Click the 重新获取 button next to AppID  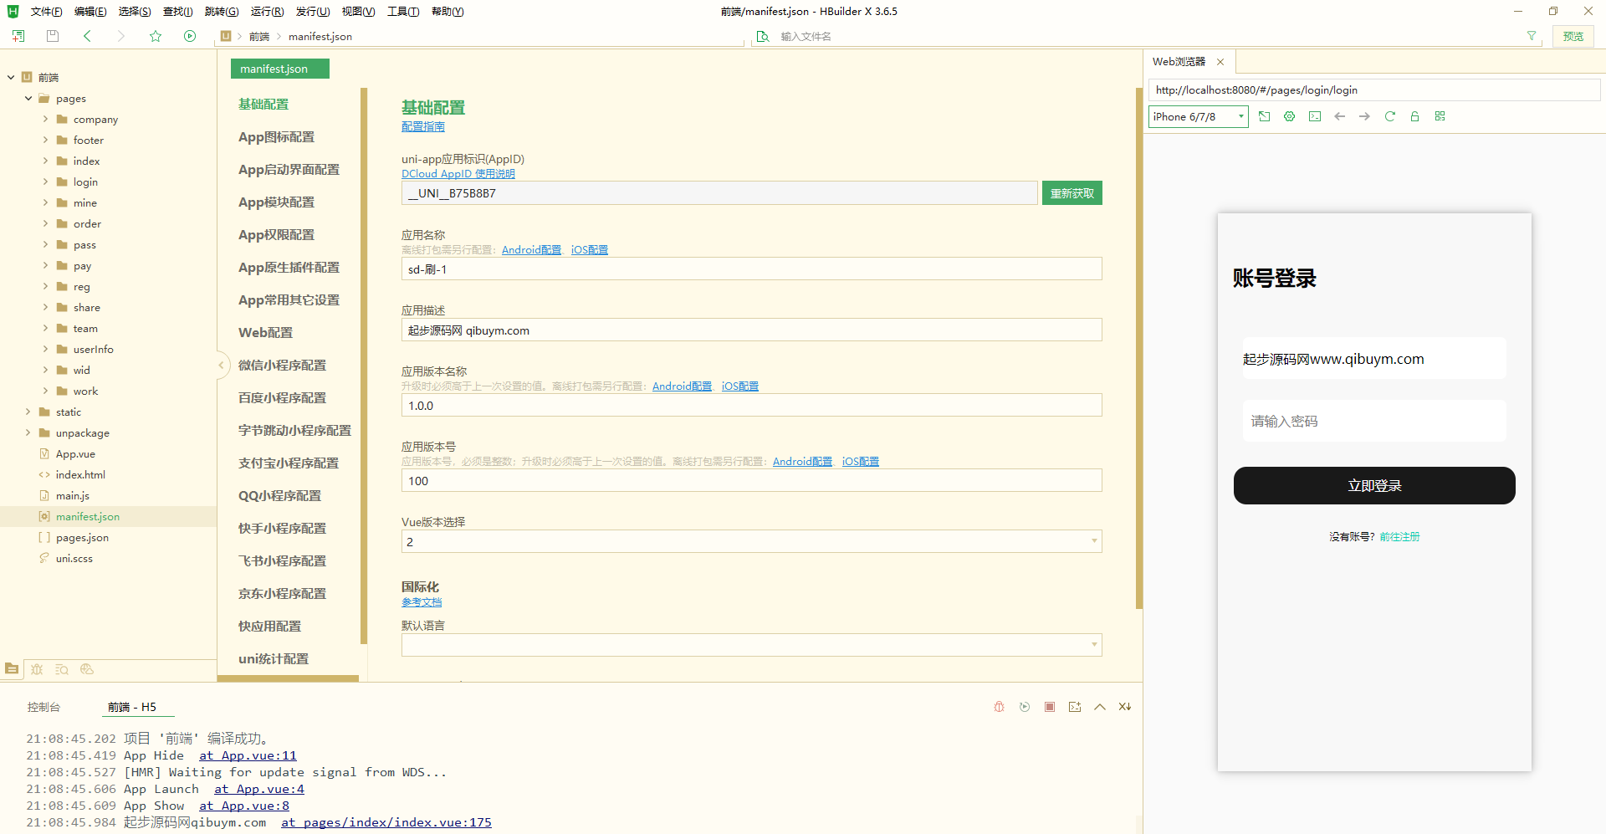[1072, 193]
